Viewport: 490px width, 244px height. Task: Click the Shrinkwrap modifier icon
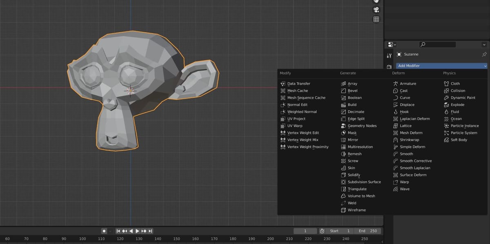click(395, 140)
